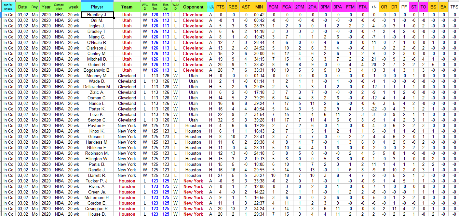Select the +/- column header
Viewport: 459px width, 216px height.
[374, 7]
